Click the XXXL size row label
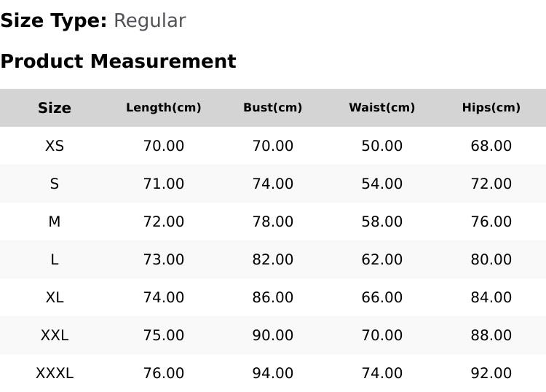 click(55, 374)
